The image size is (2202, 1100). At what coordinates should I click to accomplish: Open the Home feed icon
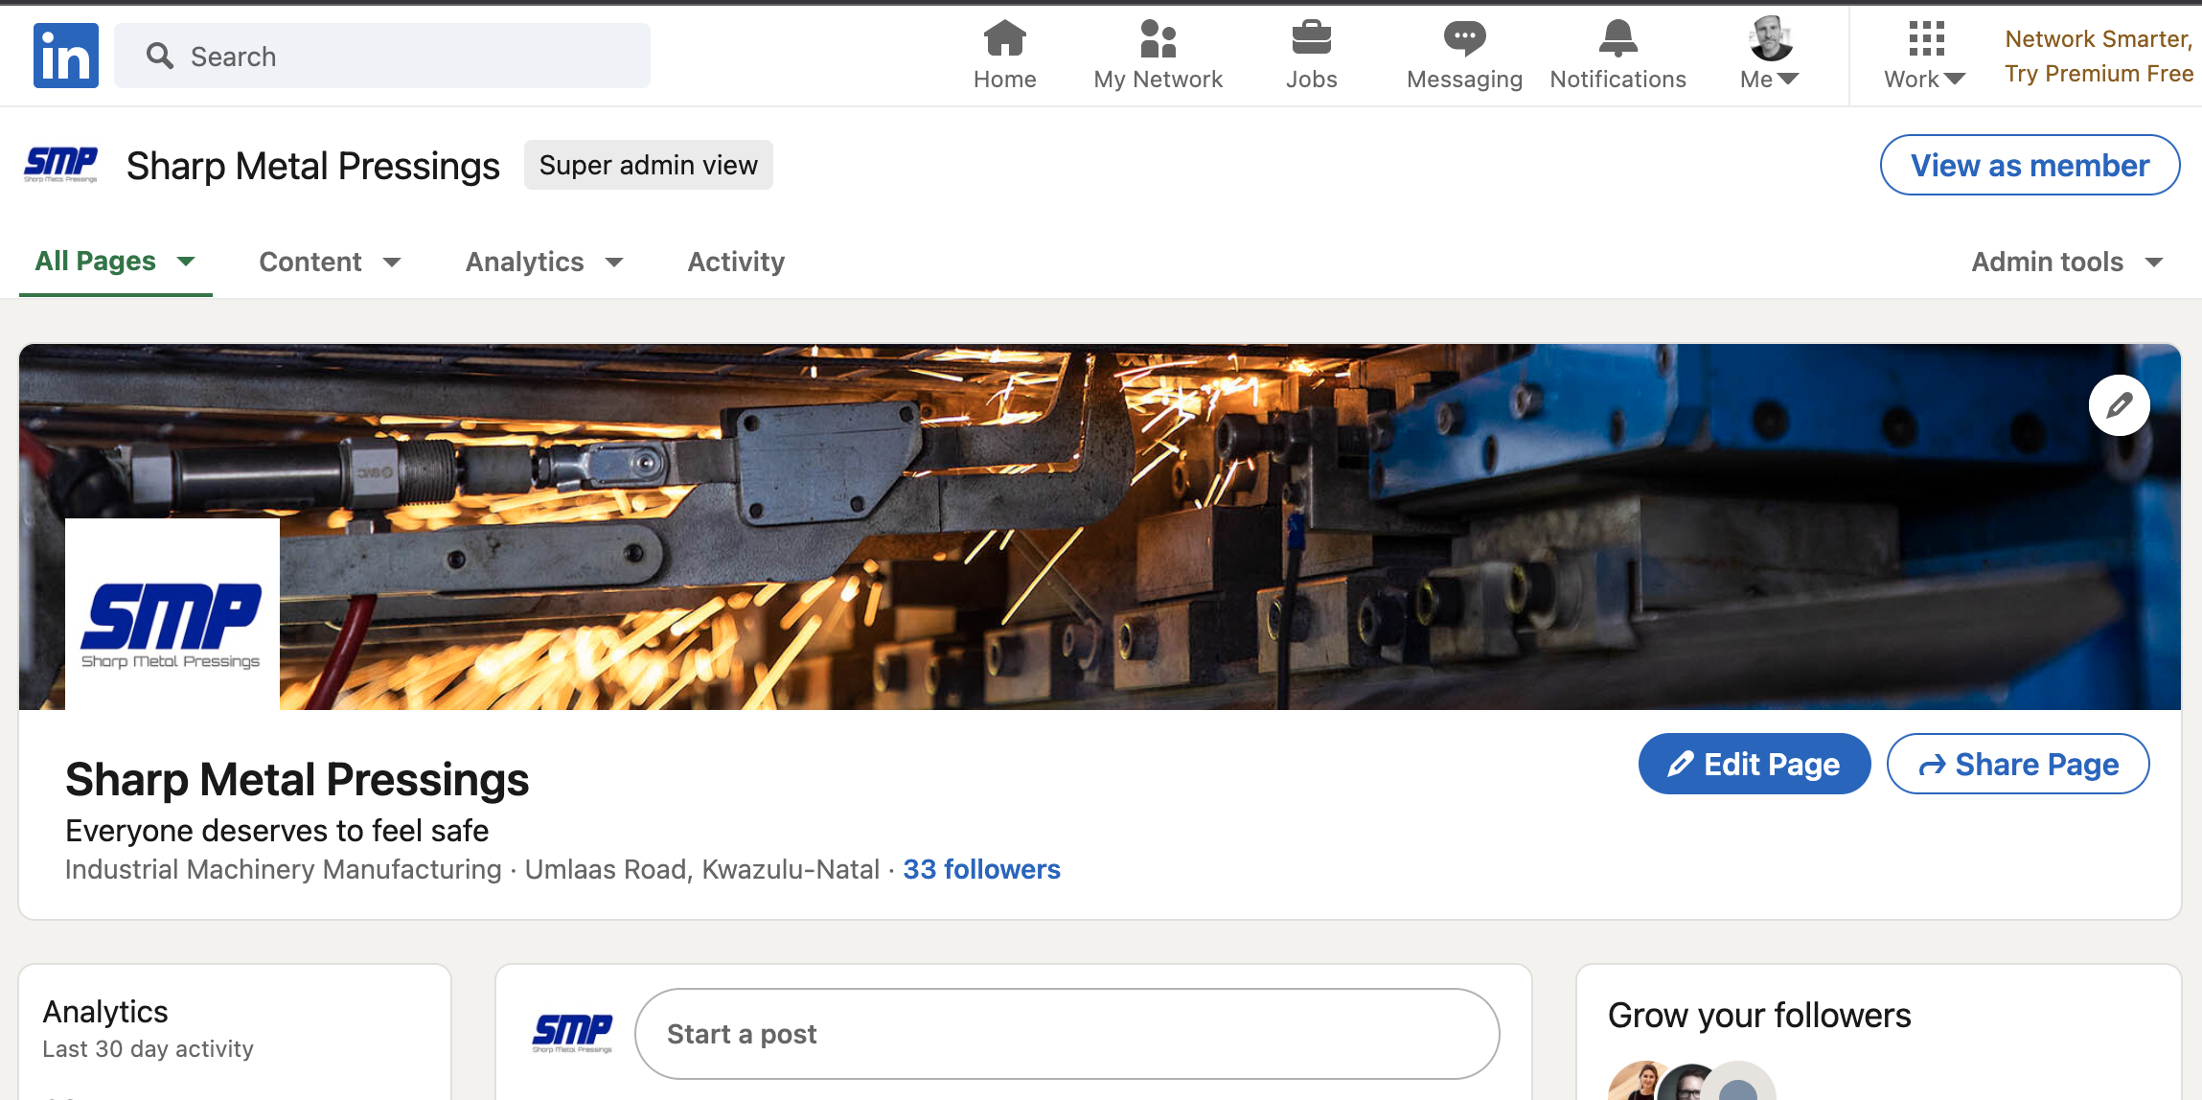pyautogui.click(x=1004, y=55)
